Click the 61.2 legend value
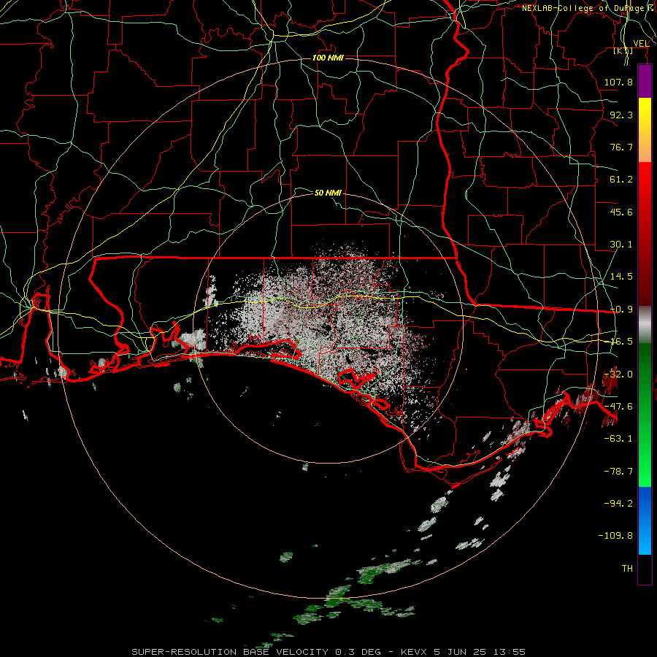This screenshot has height=657, width=657. (621, 180)
